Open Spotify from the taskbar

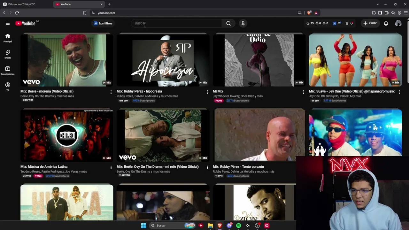[238, 226]
